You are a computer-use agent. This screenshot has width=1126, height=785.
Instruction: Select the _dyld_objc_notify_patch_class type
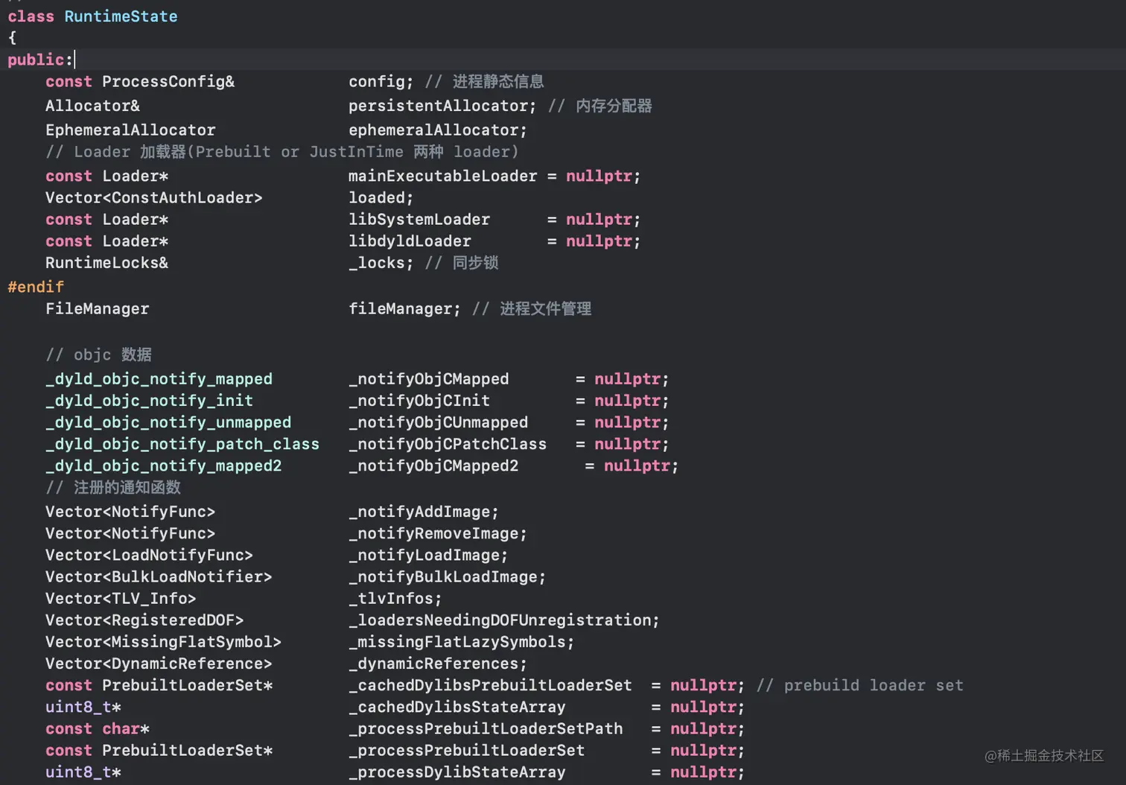pos(182,444)
